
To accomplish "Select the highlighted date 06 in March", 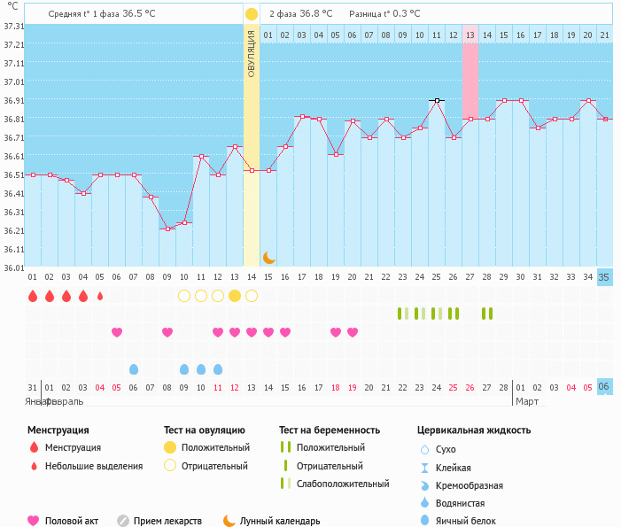I will 604,387.
